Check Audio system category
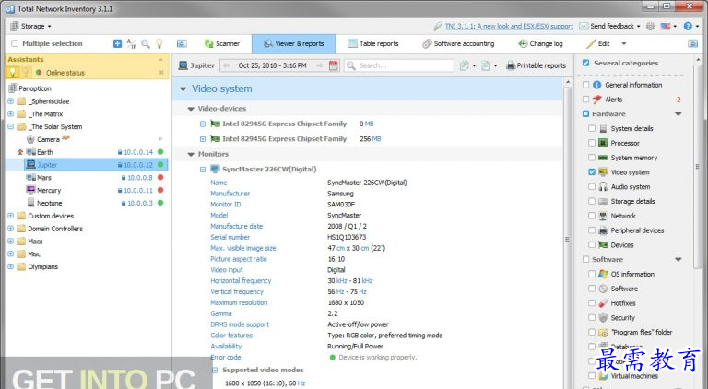The image size is (708, 389). 592,187
